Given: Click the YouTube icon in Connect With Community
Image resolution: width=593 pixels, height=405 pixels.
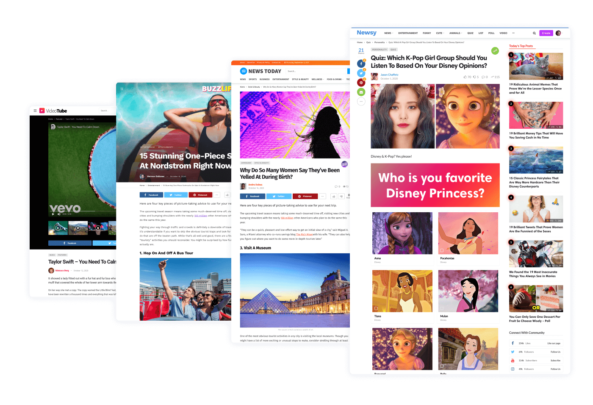Looking at the screenshot, I should (x=513, y=361).
